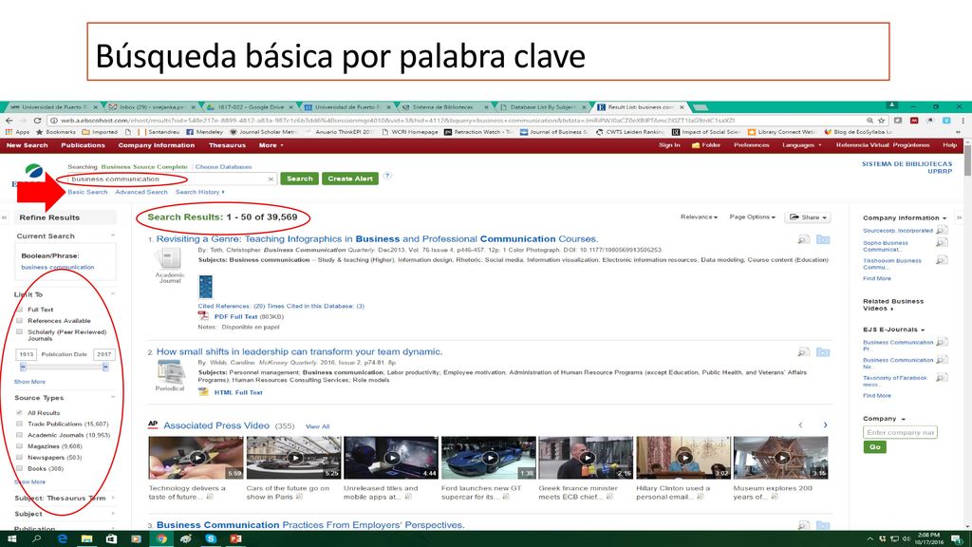
Task: Expand the Subject: Thesaurus Term section
Action: click(112, 498)
